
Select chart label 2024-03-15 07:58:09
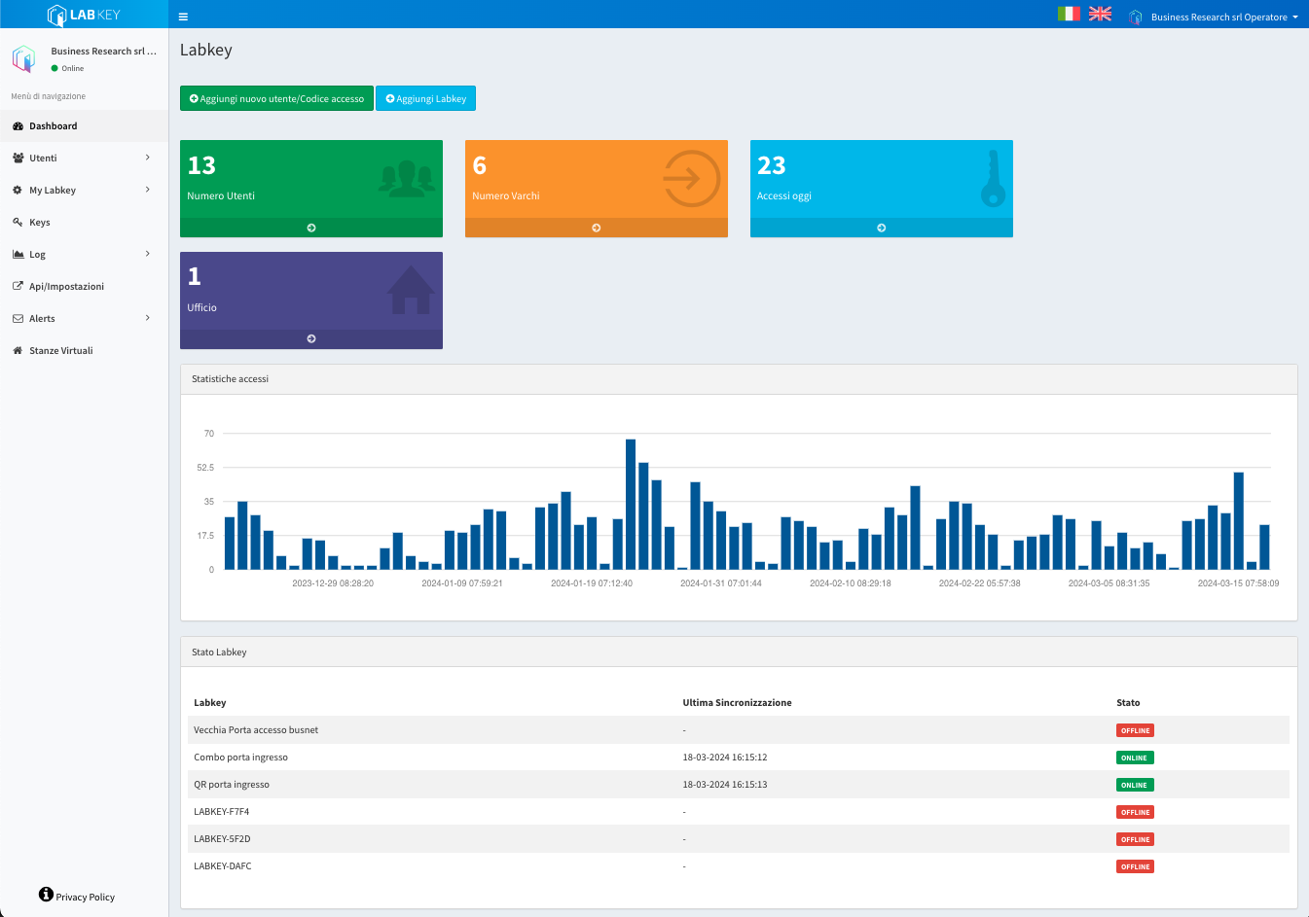click(1238, 583)
